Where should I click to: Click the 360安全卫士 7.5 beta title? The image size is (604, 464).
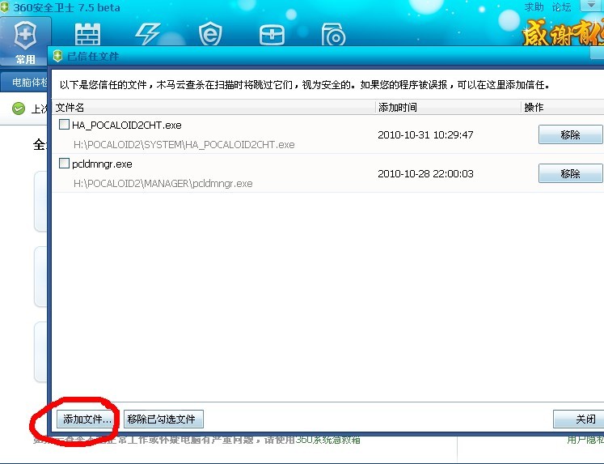tap(66, 7)
